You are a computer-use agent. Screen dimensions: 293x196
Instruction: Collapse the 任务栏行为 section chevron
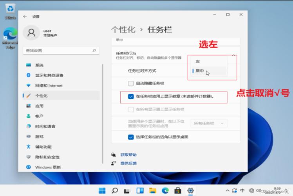pyautogui.click(x=233, y=55)
